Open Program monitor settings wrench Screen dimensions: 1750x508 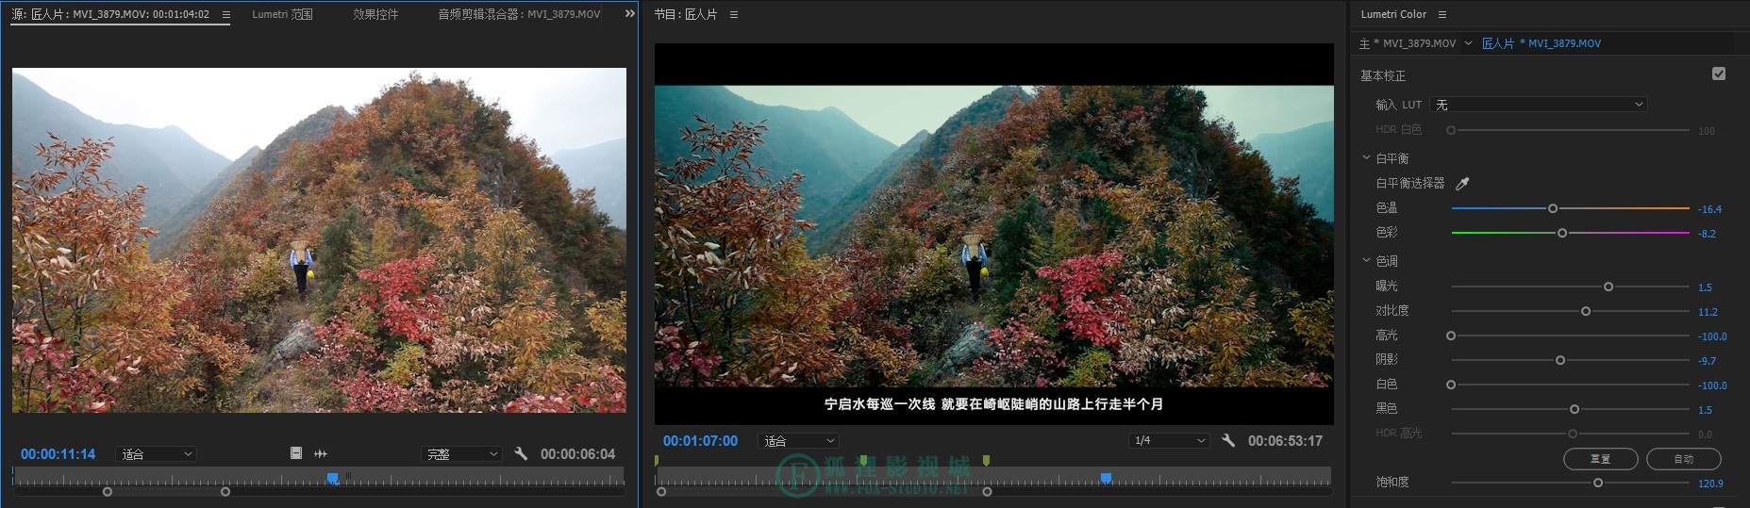pyautogui.click(x=1228, y=440)
